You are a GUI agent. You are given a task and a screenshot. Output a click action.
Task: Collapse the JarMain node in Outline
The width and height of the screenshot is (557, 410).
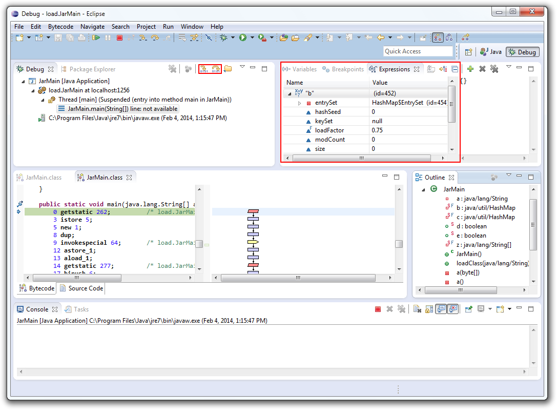[x=424, y=189]
